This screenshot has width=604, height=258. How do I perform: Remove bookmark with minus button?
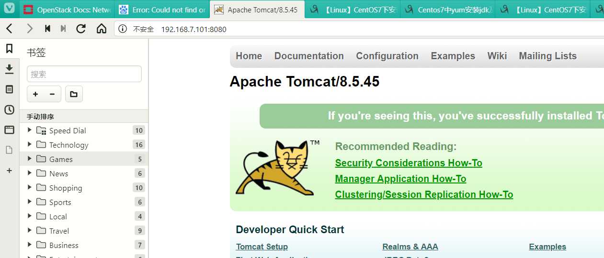pyautogui.click(x=52, y=94)
